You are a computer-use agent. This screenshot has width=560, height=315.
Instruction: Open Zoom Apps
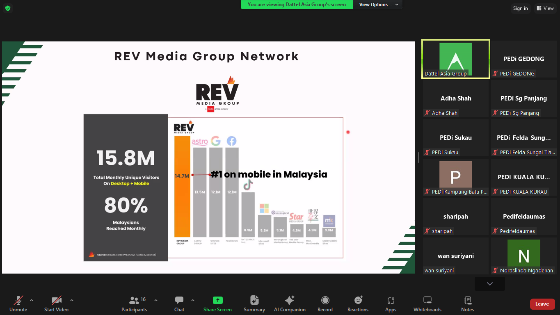391,304
